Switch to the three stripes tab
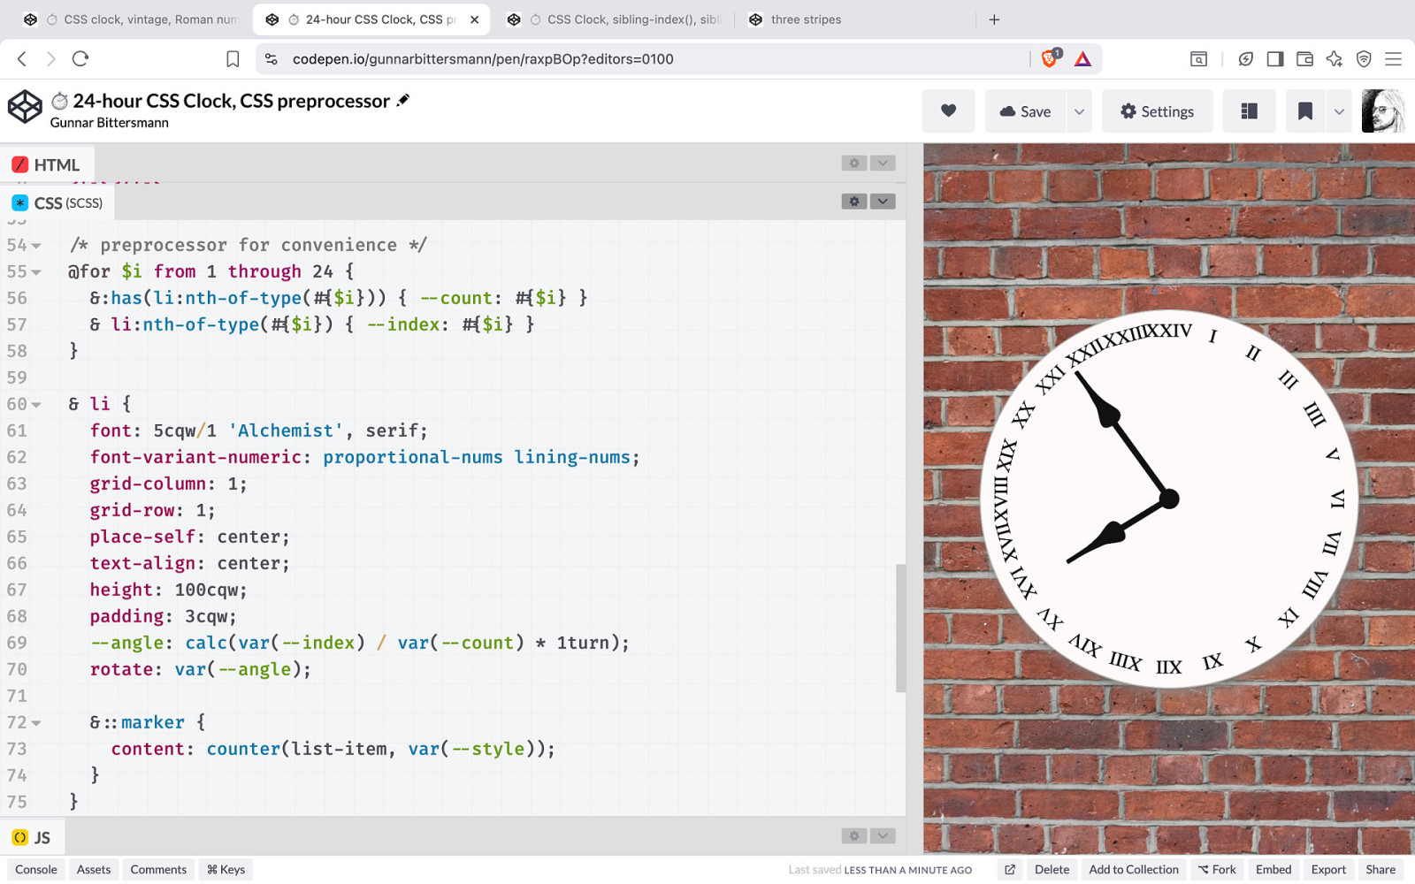1415x884 pixels. [805, 19]
